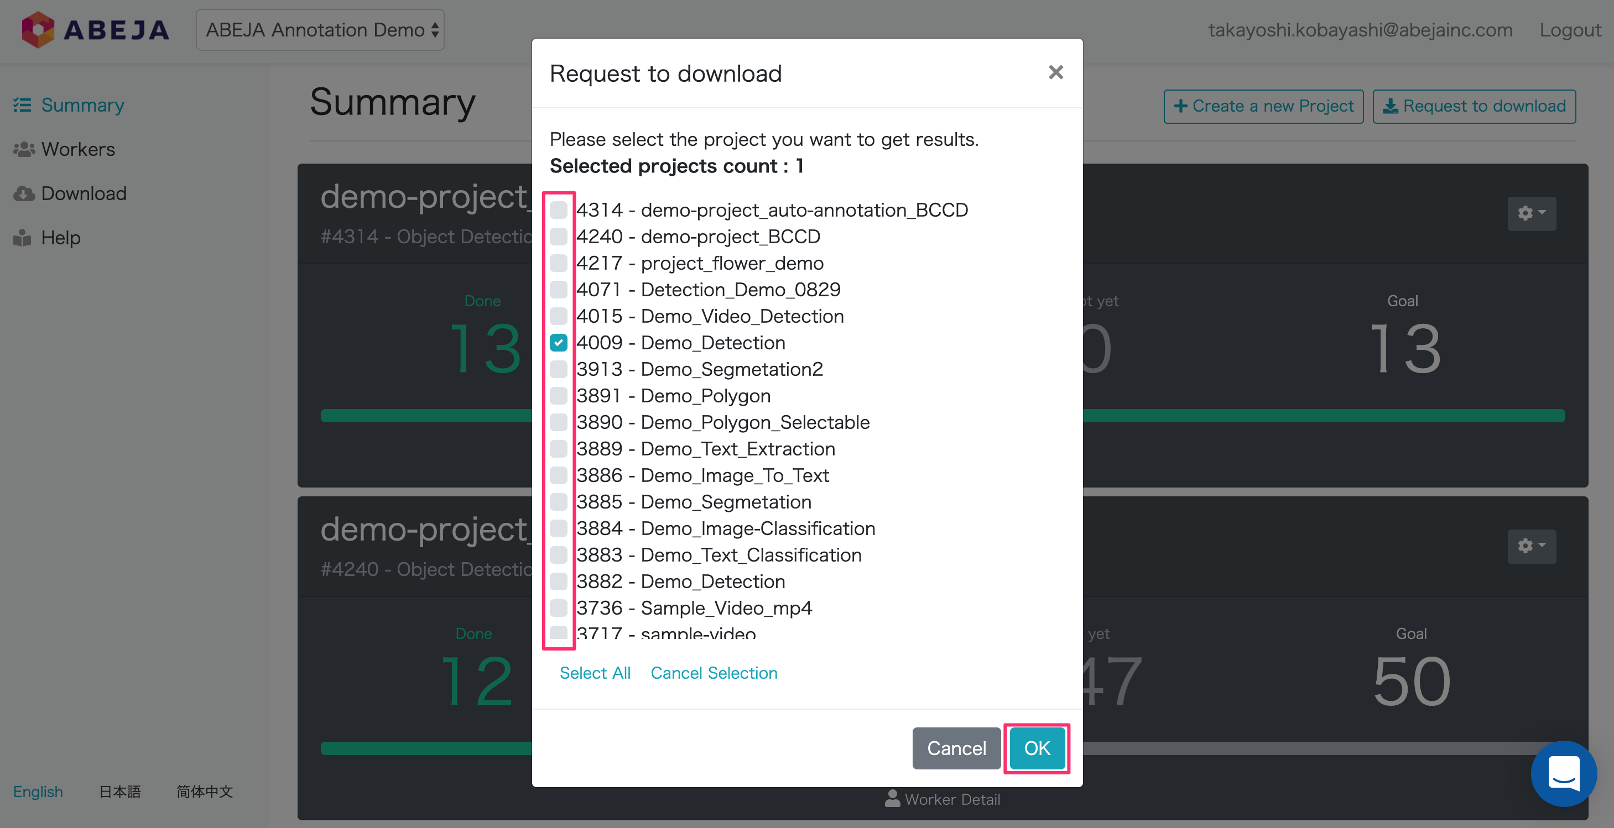Check 4071 Detection_Demo_0829 checkbox
The height and width of the screenshot is (828, 1614).
558,290
